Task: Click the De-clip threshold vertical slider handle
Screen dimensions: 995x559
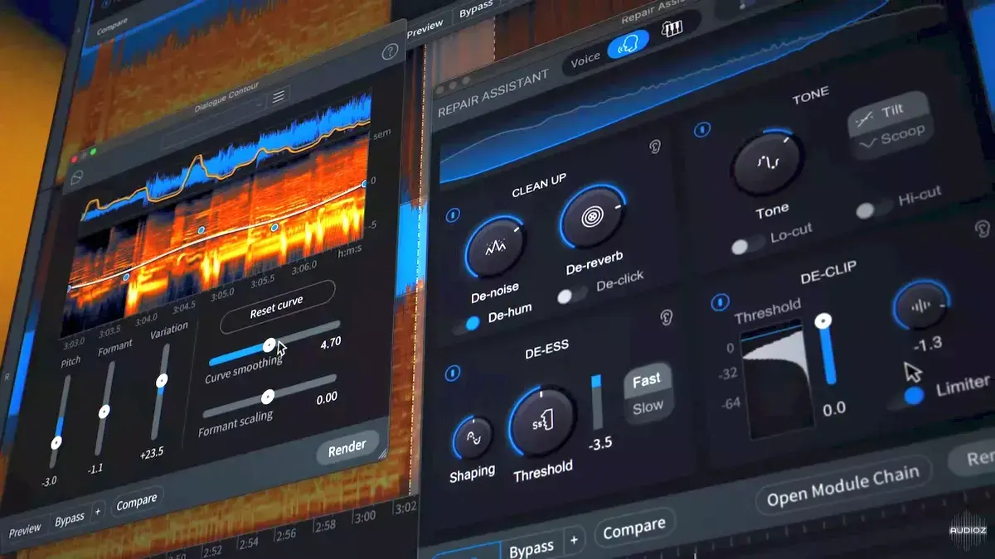Action: [823, 321]
